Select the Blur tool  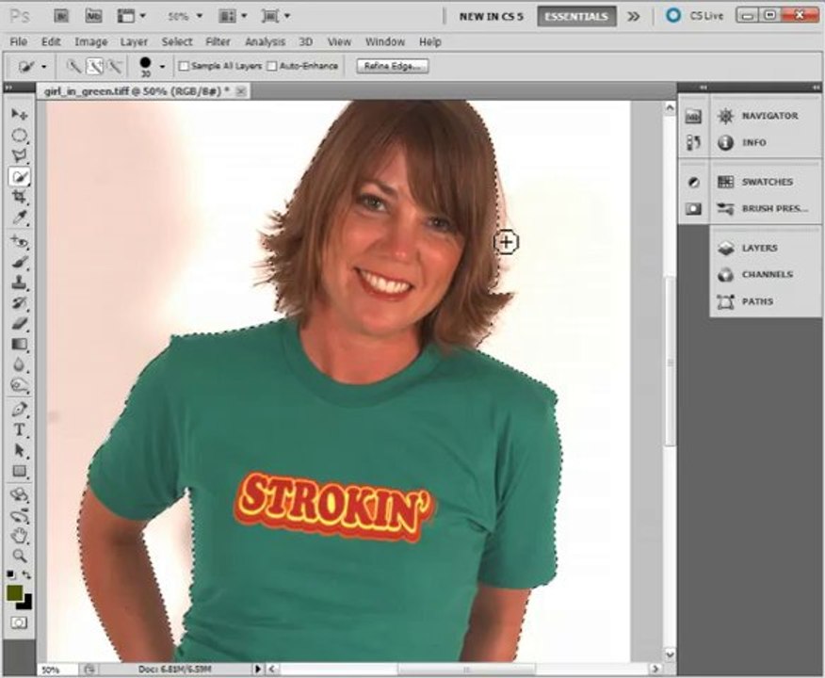19,364
